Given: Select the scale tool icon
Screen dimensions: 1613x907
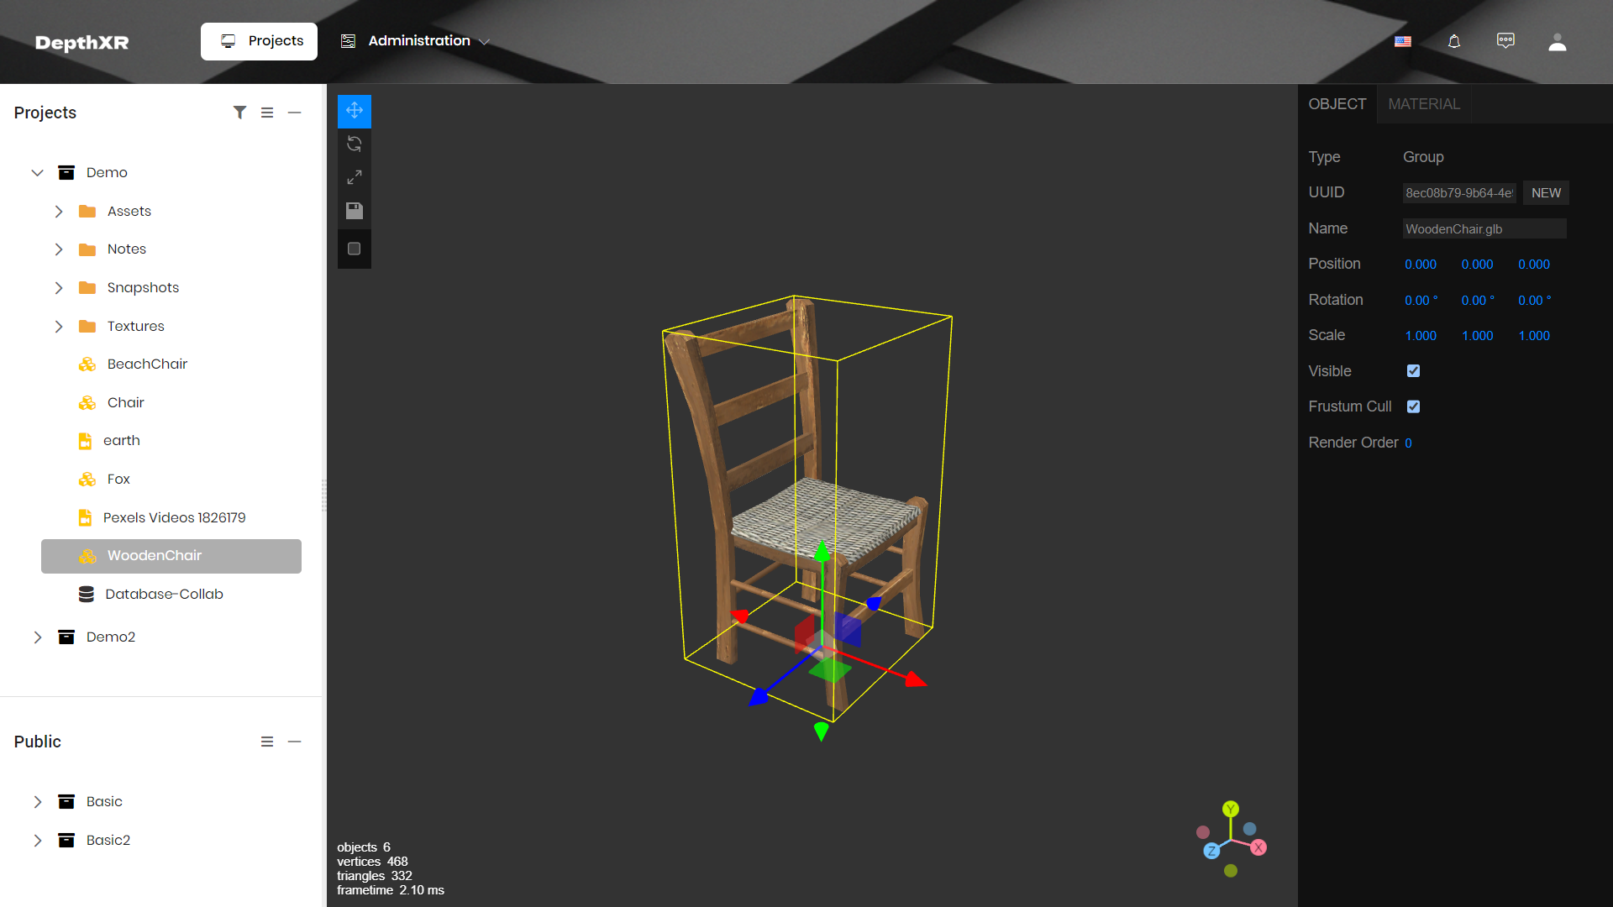Looking at the screenshot, I should click(x=355, y=177).
